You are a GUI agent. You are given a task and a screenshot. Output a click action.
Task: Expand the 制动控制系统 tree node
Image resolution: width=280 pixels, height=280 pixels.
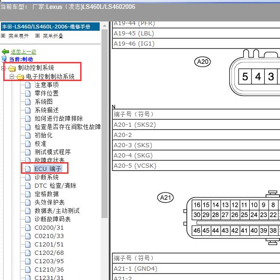pos(3,68)
